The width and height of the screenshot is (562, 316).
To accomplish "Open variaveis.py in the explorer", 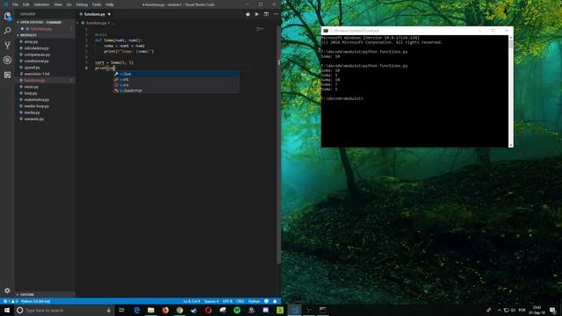I will click(34, 119).
